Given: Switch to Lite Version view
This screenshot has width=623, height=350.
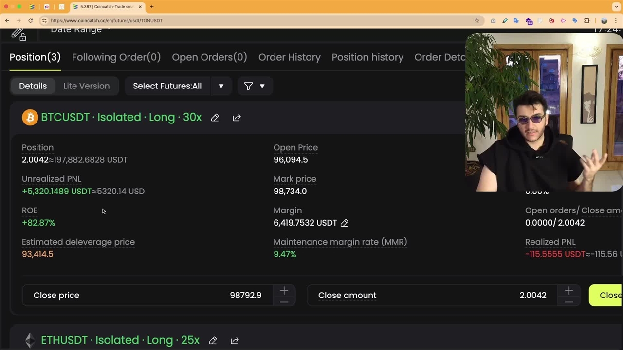Looking at the screenshot, I should [x=86, y=86].
